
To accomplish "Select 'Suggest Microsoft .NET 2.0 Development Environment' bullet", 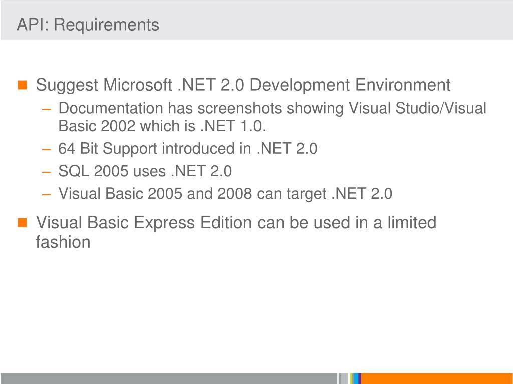I will [x=243, y=85].
